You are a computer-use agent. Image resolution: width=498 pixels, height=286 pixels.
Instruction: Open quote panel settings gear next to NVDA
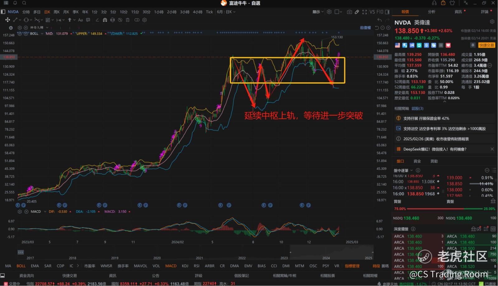[492, 22]
